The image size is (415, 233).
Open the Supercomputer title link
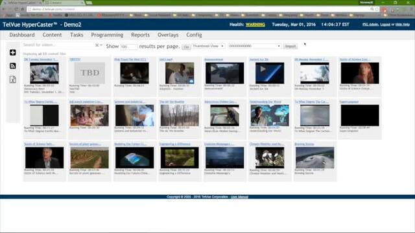pos(349,102)
